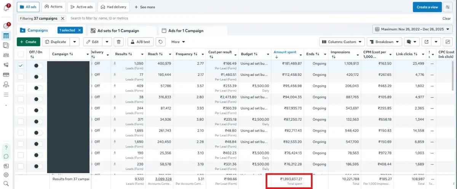Toggle on the campaign spending ₹181,469.87
This screenshot has height=189, width=457.
pyautogui.click(x=37, y=66)
